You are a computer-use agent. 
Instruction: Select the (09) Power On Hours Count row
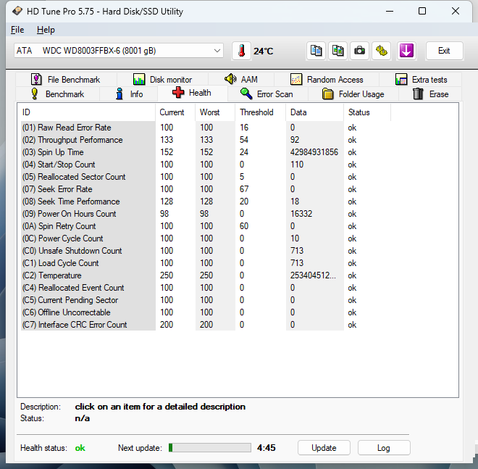pos(206,214)
